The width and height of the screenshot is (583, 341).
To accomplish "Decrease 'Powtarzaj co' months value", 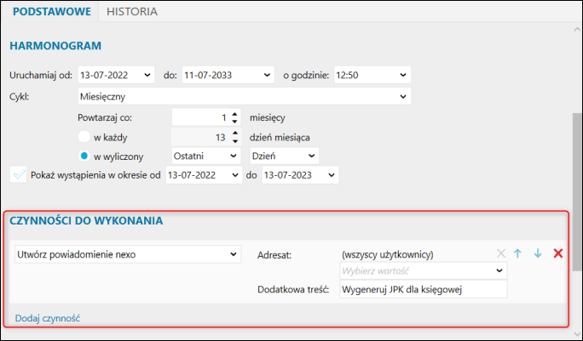I will click(x=234, y=122).
